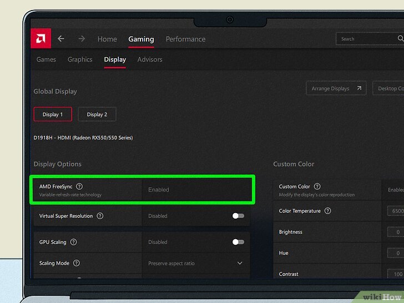Open help icon for AMD FreeSync
This screenshot has height=303, width=404.
point(79,186)
